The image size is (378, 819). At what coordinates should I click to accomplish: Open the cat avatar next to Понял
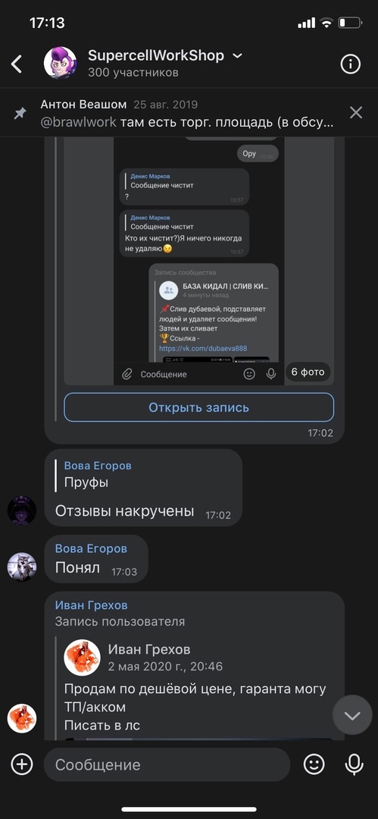(22, 566)
